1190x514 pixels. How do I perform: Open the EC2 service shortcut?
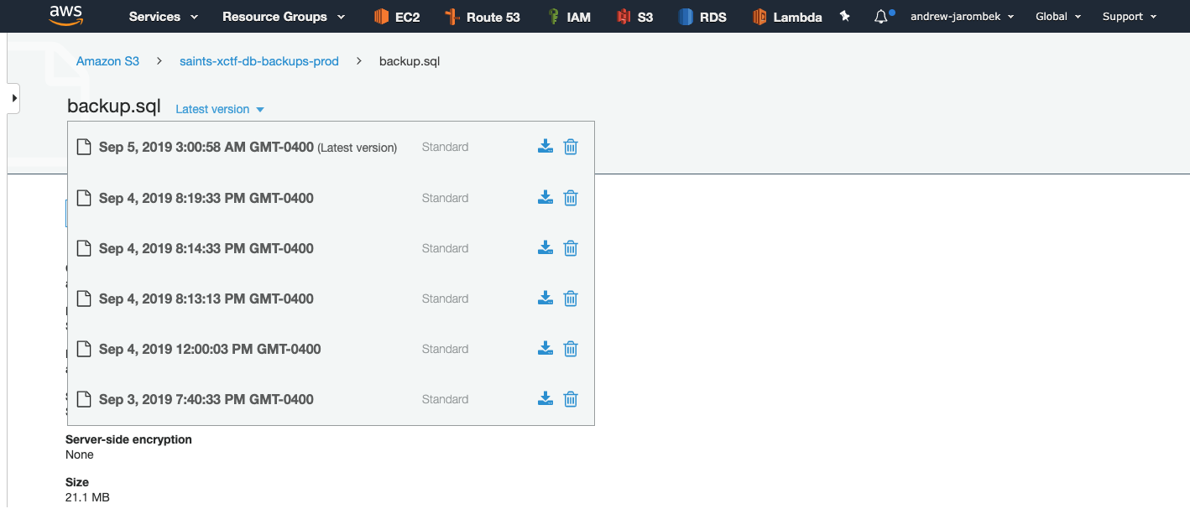tap(397, 17)
